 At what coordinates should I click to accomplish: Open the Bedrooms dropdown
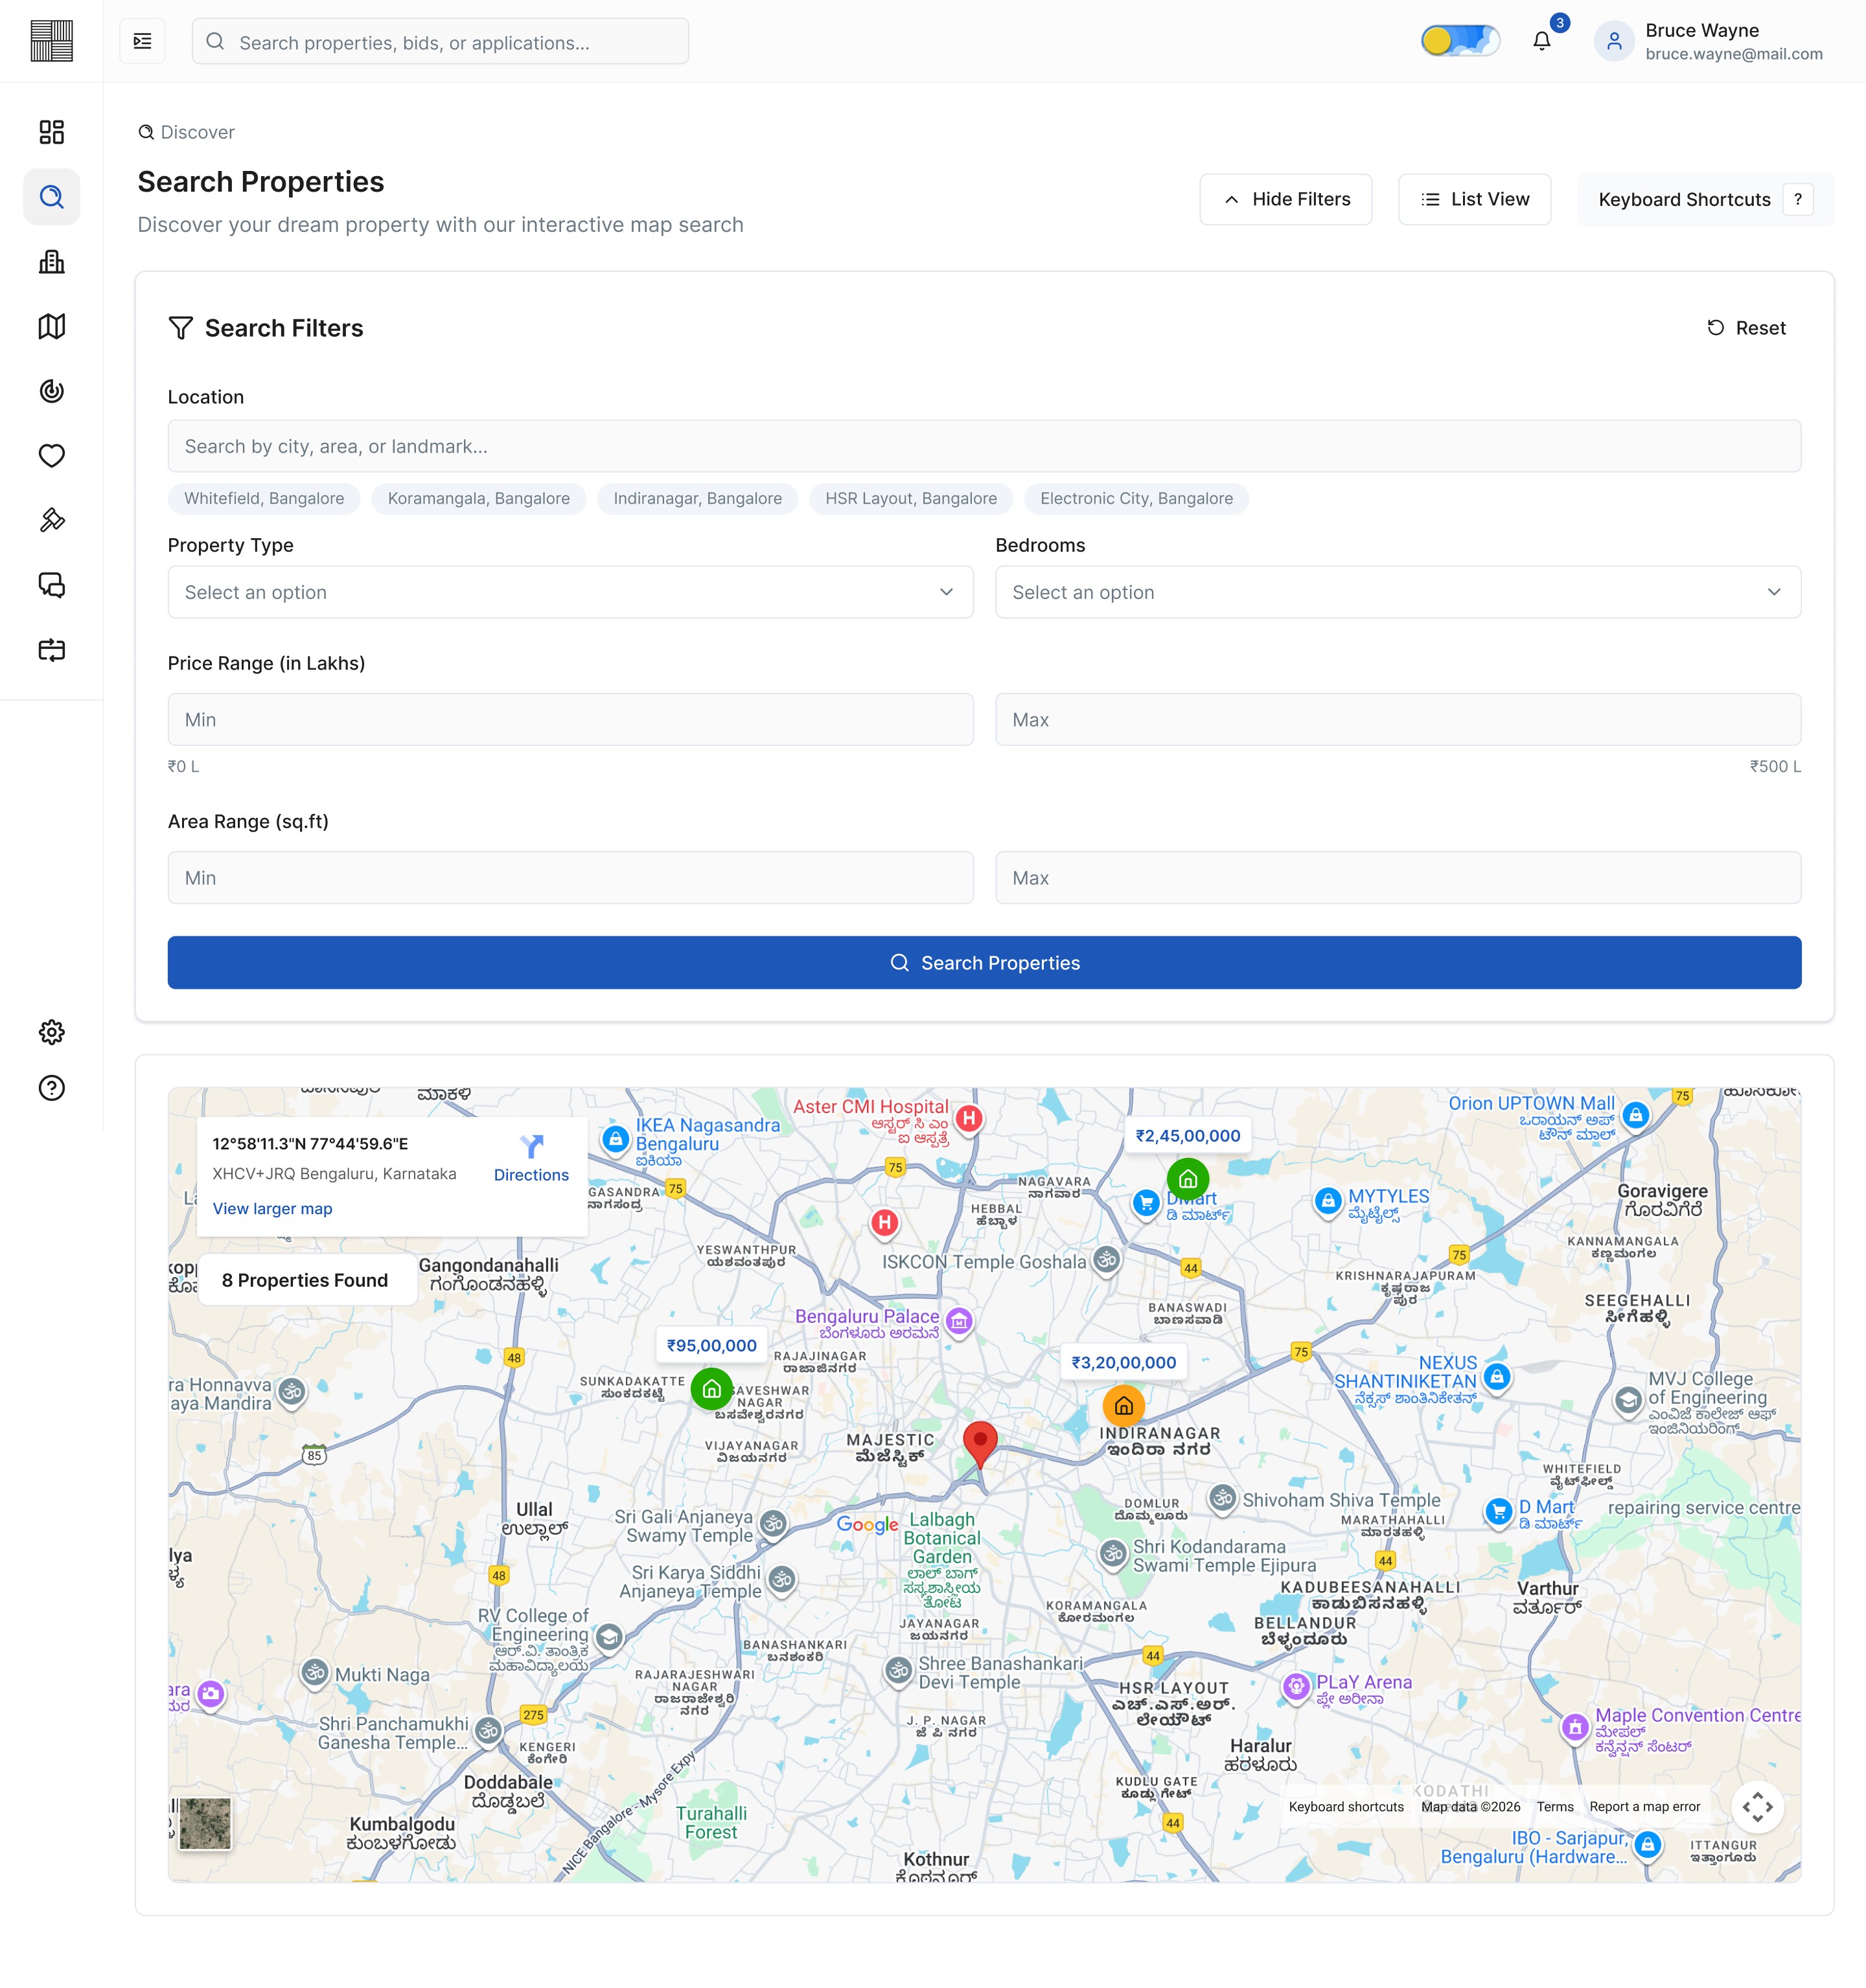(1398, 592)
